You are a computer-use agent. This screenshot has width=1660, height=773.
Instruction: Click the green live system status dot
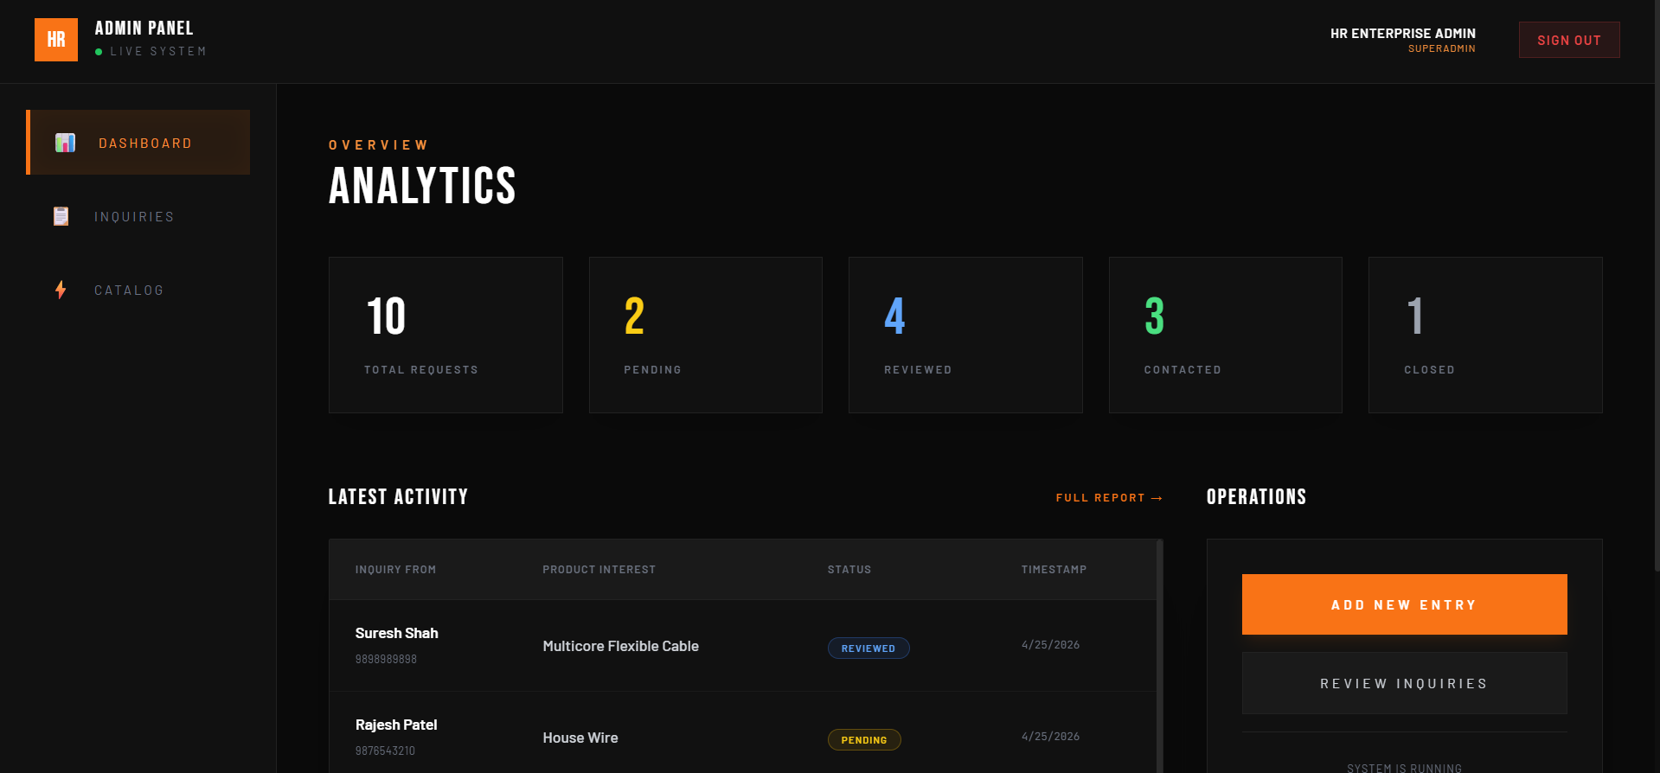coord(99,52)
